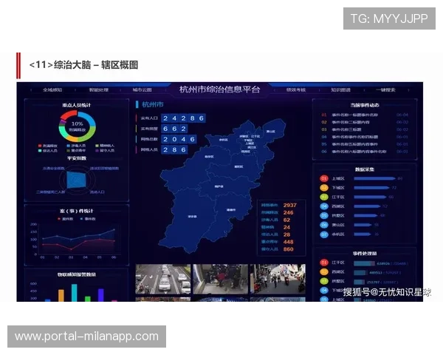443x355 pixels.
Task: Toggle the 精神病人 green legend item
Action: coord(105,146)
